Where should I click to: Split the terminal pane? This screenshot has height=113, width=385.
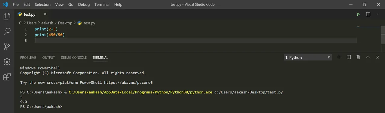coord(349,57)
